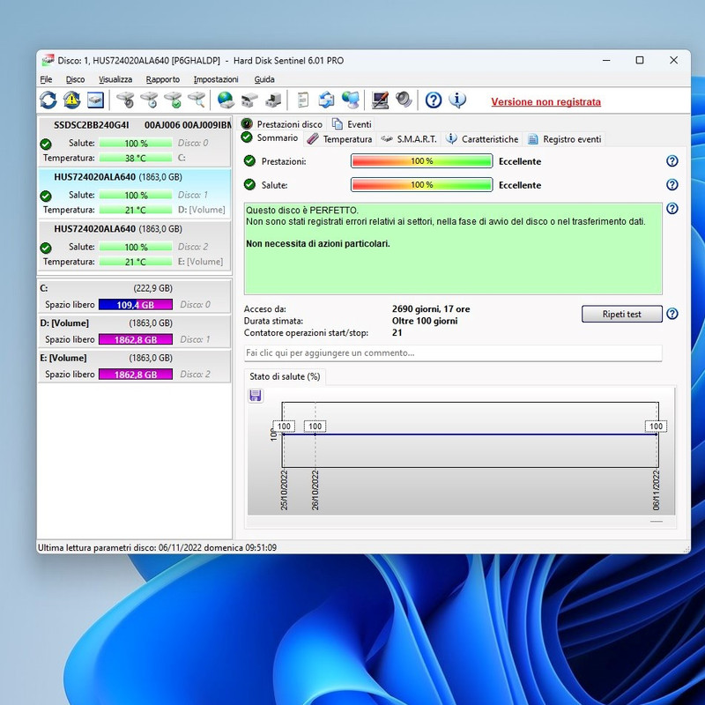The height and width of the screenshot is (705, 705).
Task: Click the status bar 'Ultima lettura parametri disco' text
Action: tap(157, 547)
